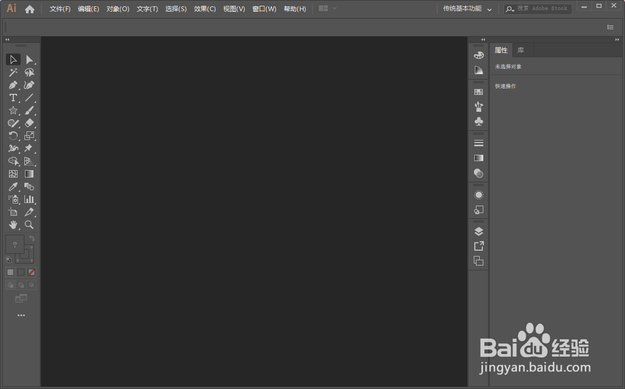Set paint to None (red slash)
The width and height of the screenshot is (625, 389).
pyautogui.click(x=31, y=272)
